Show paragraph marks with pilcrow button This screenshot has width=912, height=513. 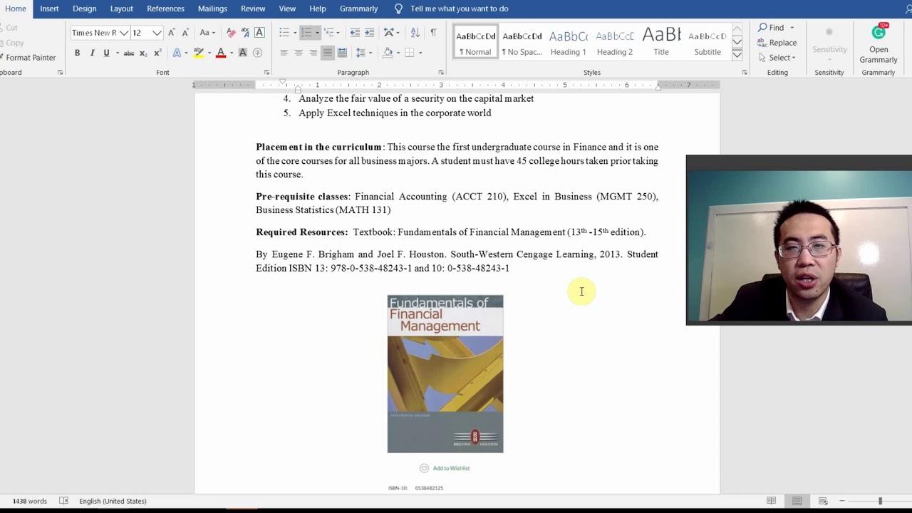[433, 33]
